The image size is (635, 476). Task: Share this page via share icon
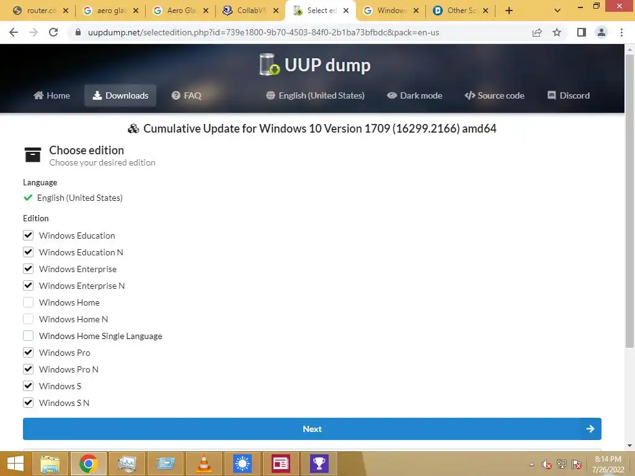537,32
